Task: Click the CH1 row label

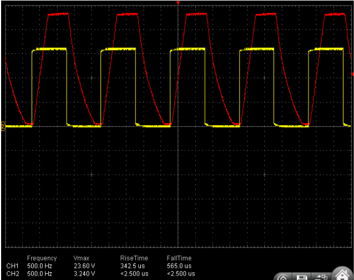Action: (x=12, y=266)
